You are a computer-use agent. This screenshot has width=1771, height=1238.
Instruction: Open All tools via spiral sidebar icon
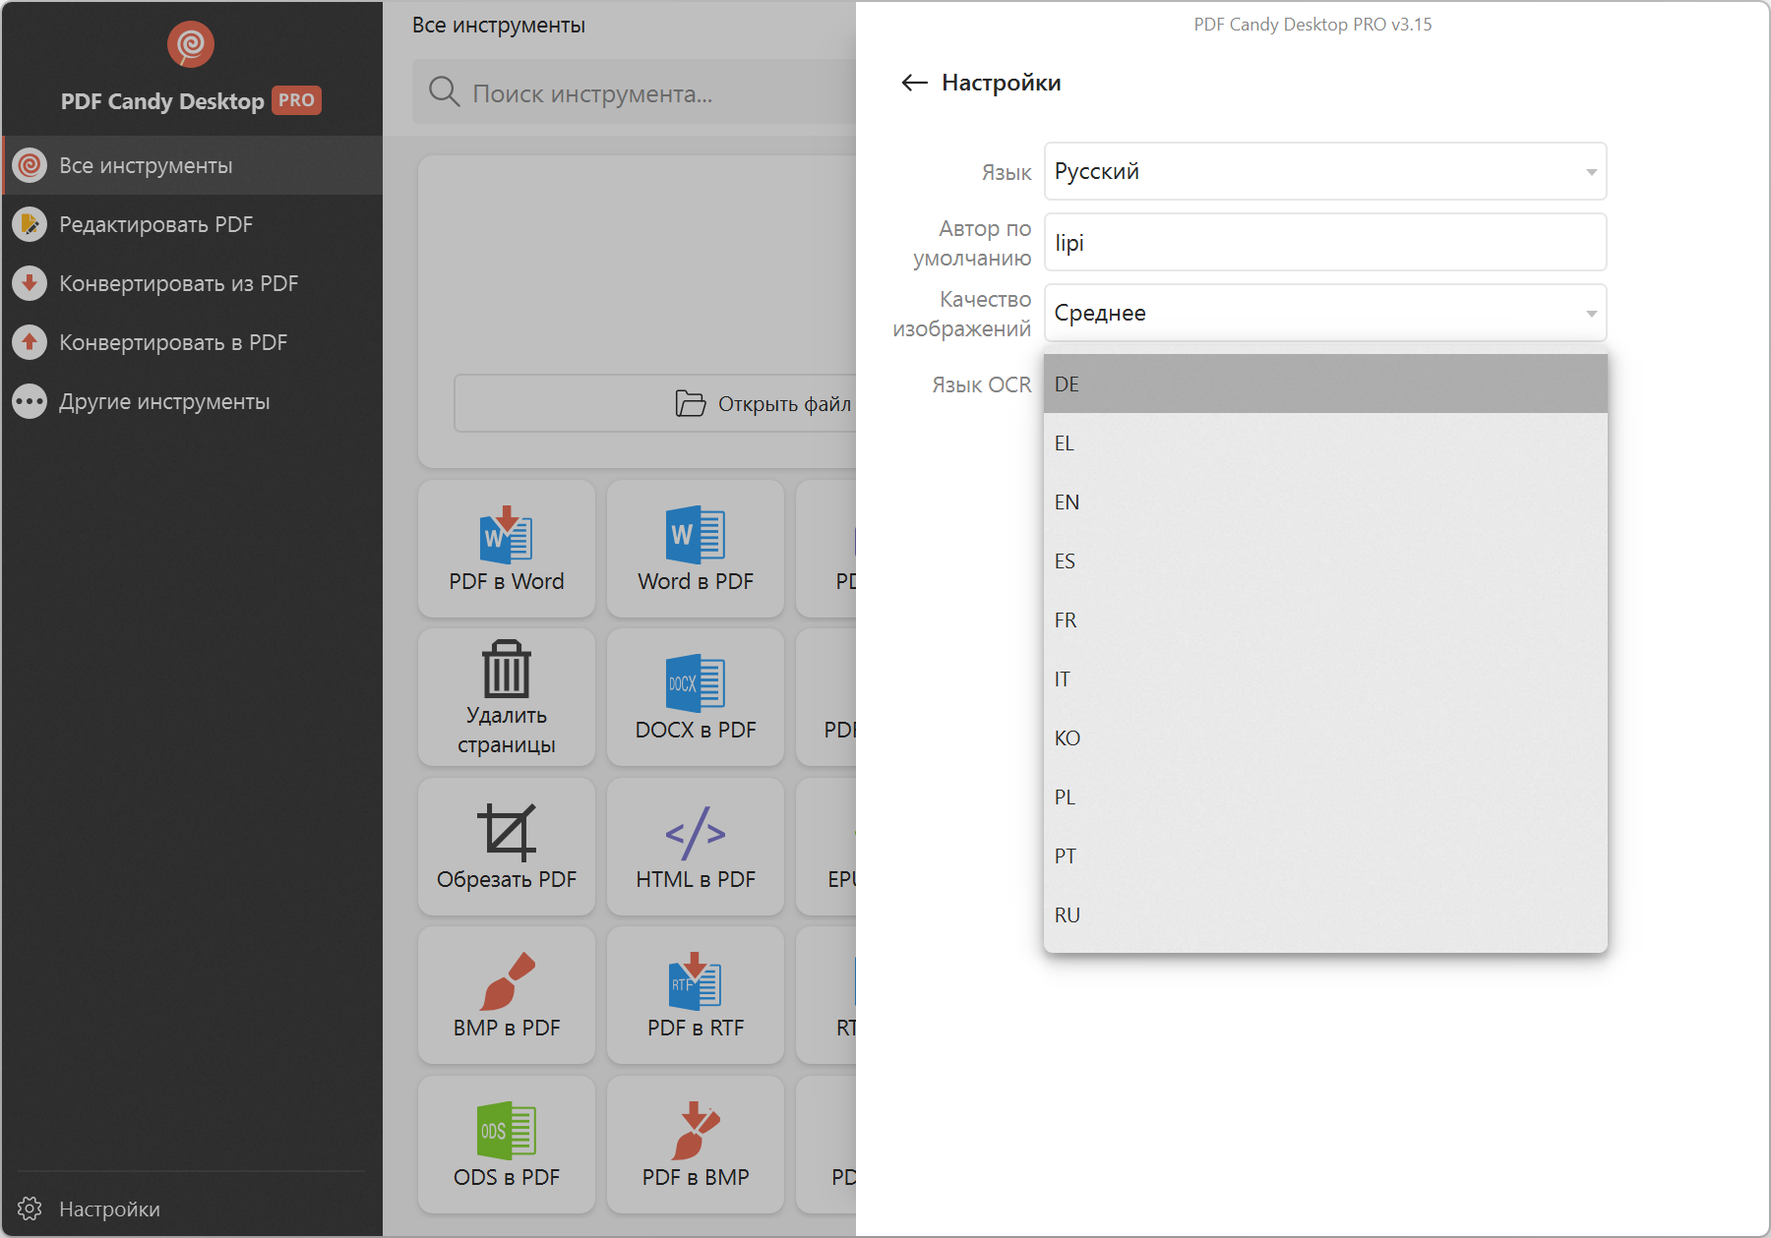tap(31, 165)
